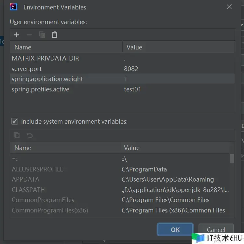Click the system variables list scrollbar
This screenshot has width=244, height=244.
coord(232,158)
